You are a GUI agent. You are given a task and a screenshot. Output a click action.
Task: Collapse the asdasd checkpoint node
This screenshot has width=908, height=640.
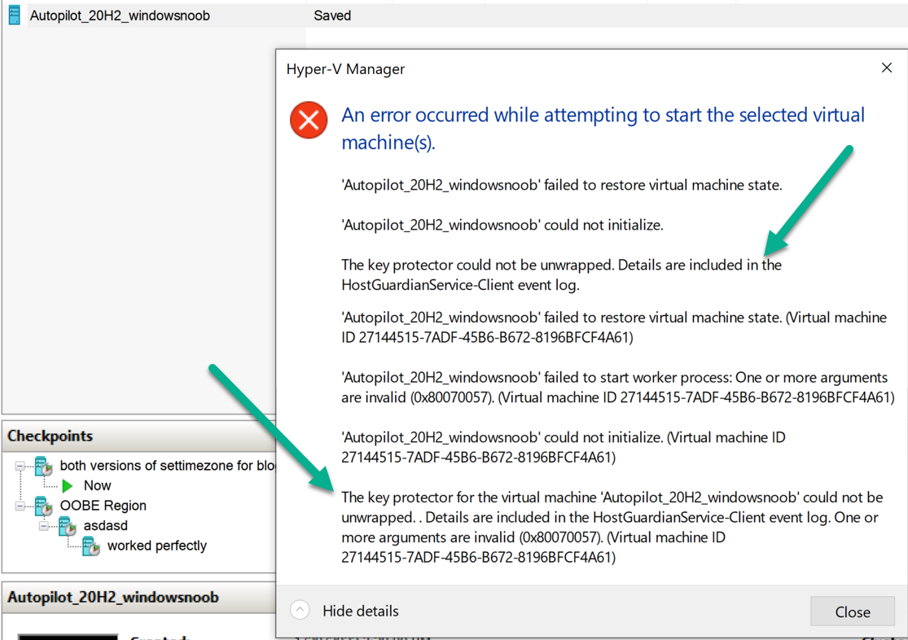tap(43, 526)
